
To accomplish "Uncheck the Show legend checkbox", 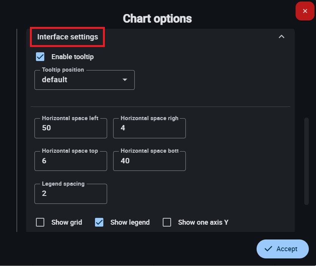I will 99,222.
